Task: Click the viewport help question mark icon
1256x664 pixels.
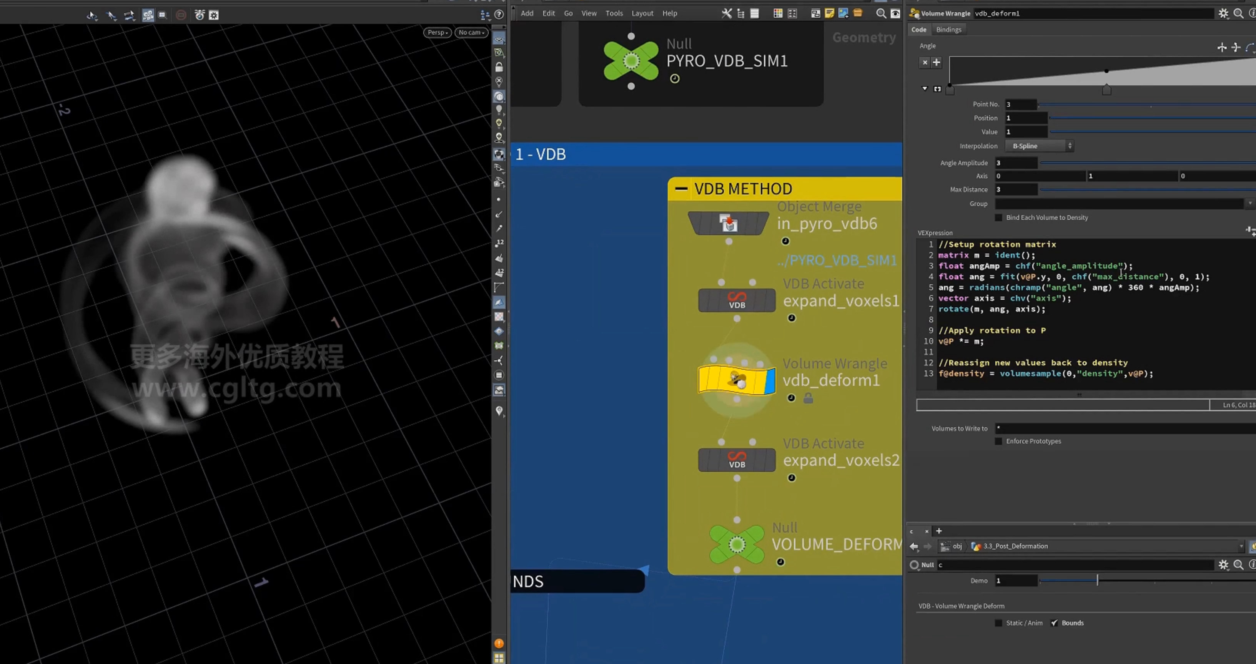Action: 499,15
